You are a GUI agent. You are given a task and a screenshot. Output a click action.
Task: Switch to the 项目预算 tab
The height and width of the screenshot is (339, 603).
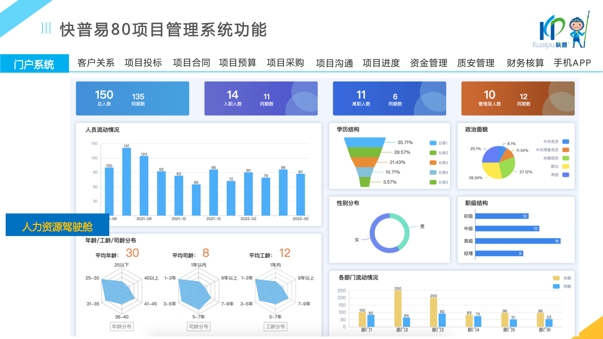tap(238, 63)
